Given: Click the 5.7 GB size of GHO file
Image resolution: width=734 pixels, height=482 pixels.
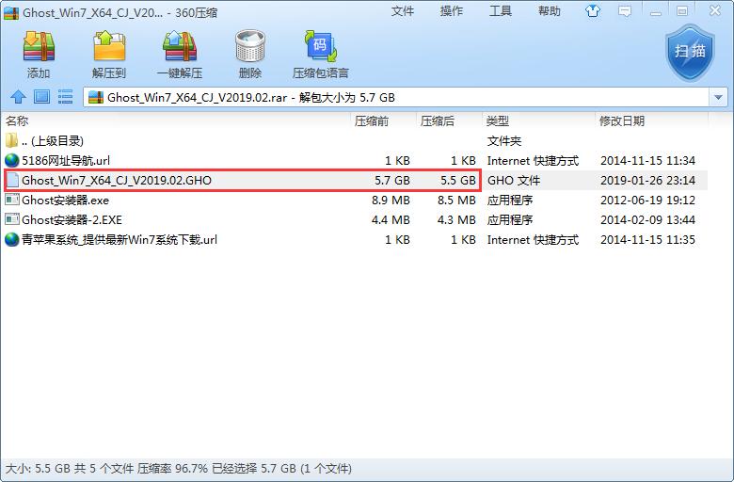Looking at the screenshot, I should (392, 181).
